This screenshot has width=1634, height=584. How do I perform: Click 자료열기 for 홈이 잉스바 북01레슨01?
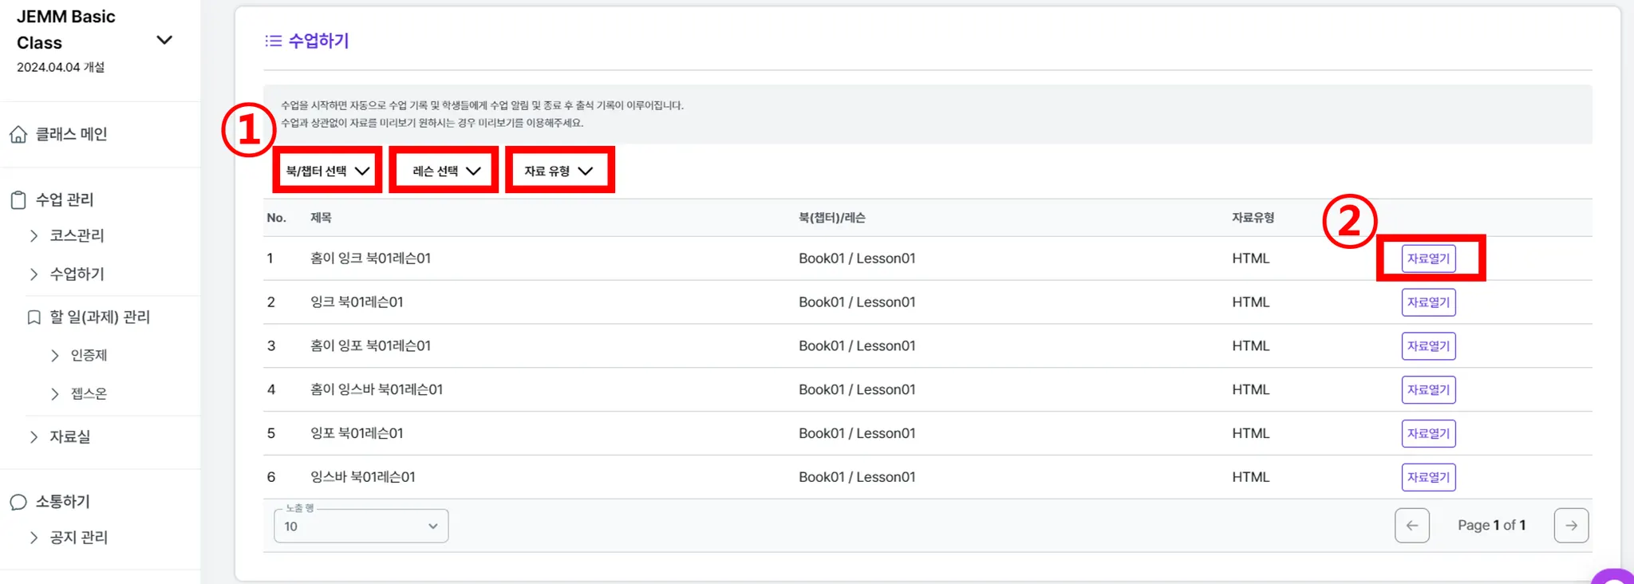tap(1429, 390)
